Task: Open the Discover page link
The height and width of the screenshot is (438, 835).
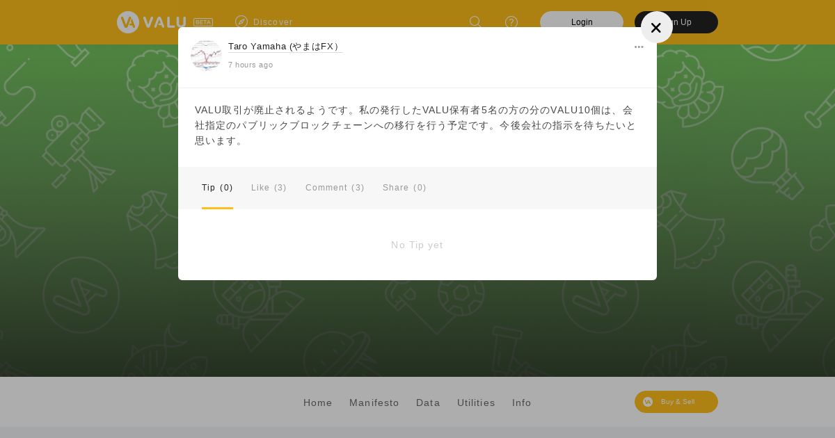Action: click(x=273, y=22)
